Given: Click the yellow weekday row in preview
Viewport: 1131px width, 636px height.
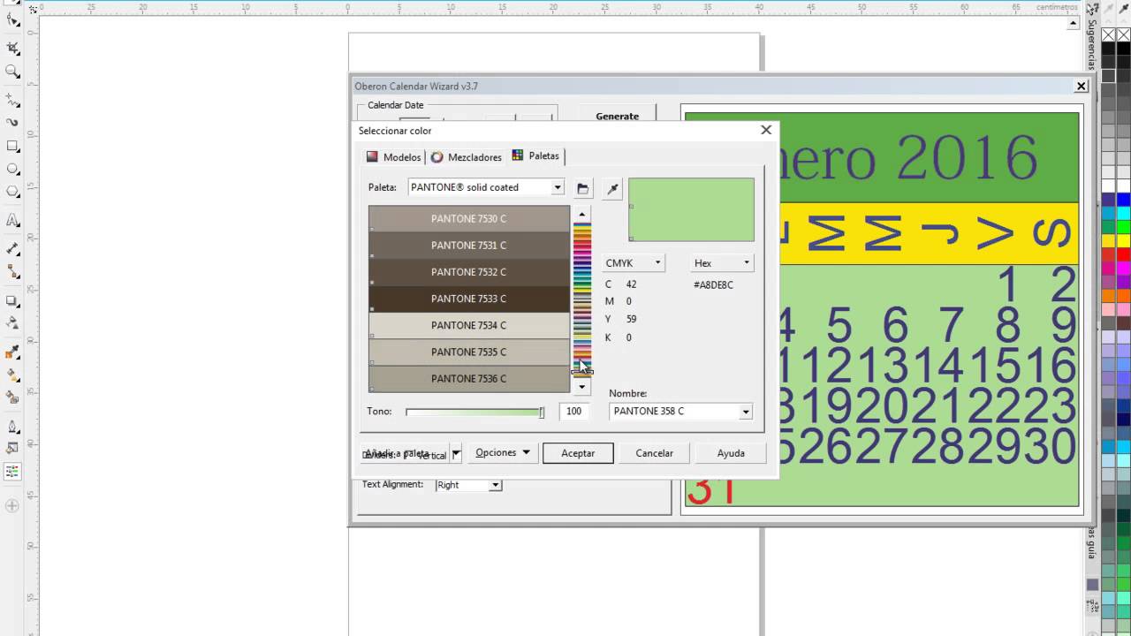Looking at the screenshot, I should (x=928, y=233).
